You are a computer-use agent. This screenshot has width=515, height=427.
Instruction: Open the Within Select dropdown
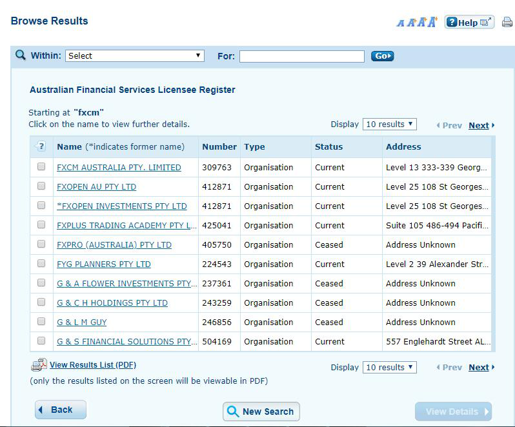pos(135,56)
